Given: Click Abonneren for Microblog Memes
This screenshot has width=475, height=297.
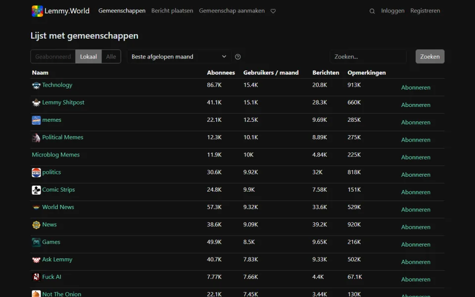Looking at the screenshot, I should point(416,157).
